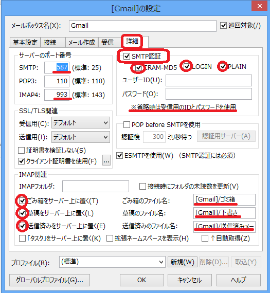Screen dimensions: 270x293
Task: Enable the 自動取得 checkbox
Action: 205,238
